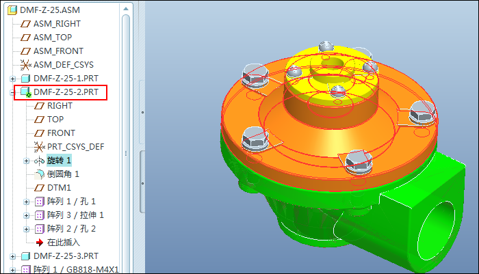Image resolution: width=479 pixels, height=274 pixels.
Task: Click the ASM_DEF_CSYS coordinate system icon
Action: [26, 65]
